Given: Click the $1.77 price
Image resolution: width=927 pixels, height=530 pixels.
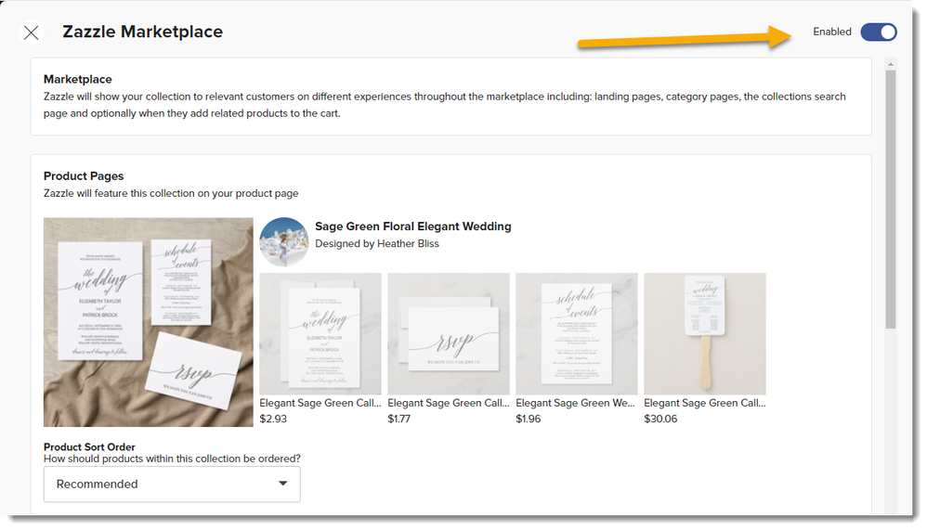Looking at the screenshot, I should (399, 419).
